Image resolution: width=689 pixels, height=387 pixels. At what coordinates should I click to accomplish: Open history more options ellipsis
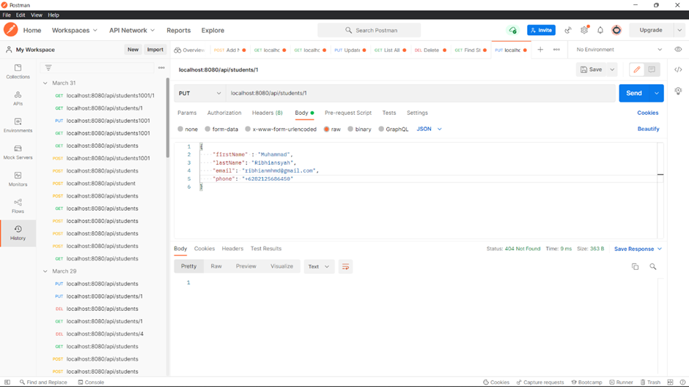161,67
